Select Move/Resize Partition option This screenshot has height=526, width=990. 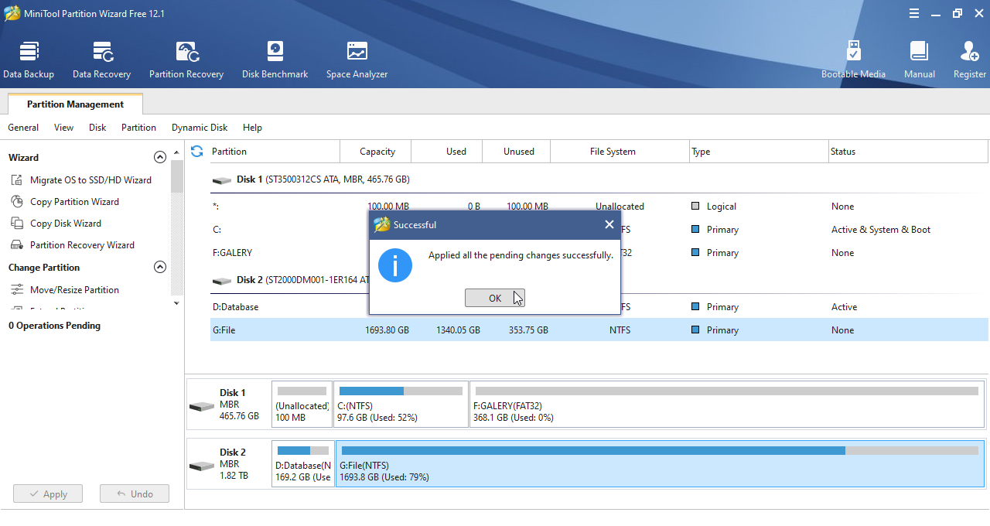coord(74,290)
